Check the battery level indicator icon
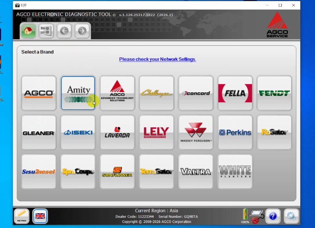This screenshot has width=315, height=228. (x=244, y=215)
